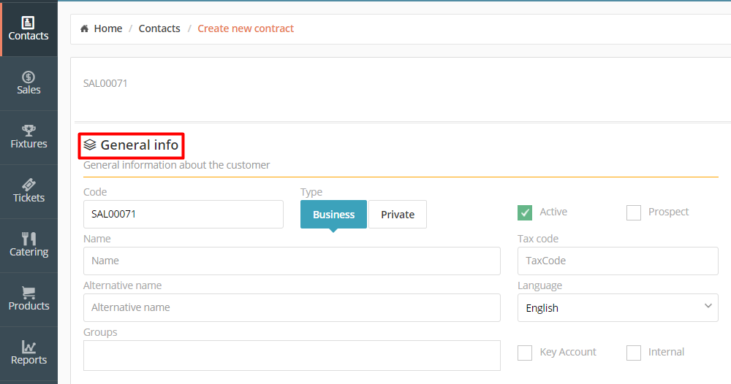Screen dimensions: 731x384
Task: Enable the Prospect checkbox
Action: 633,212
